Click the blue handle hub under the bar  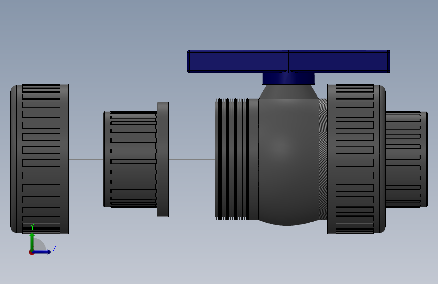point(288,79)
